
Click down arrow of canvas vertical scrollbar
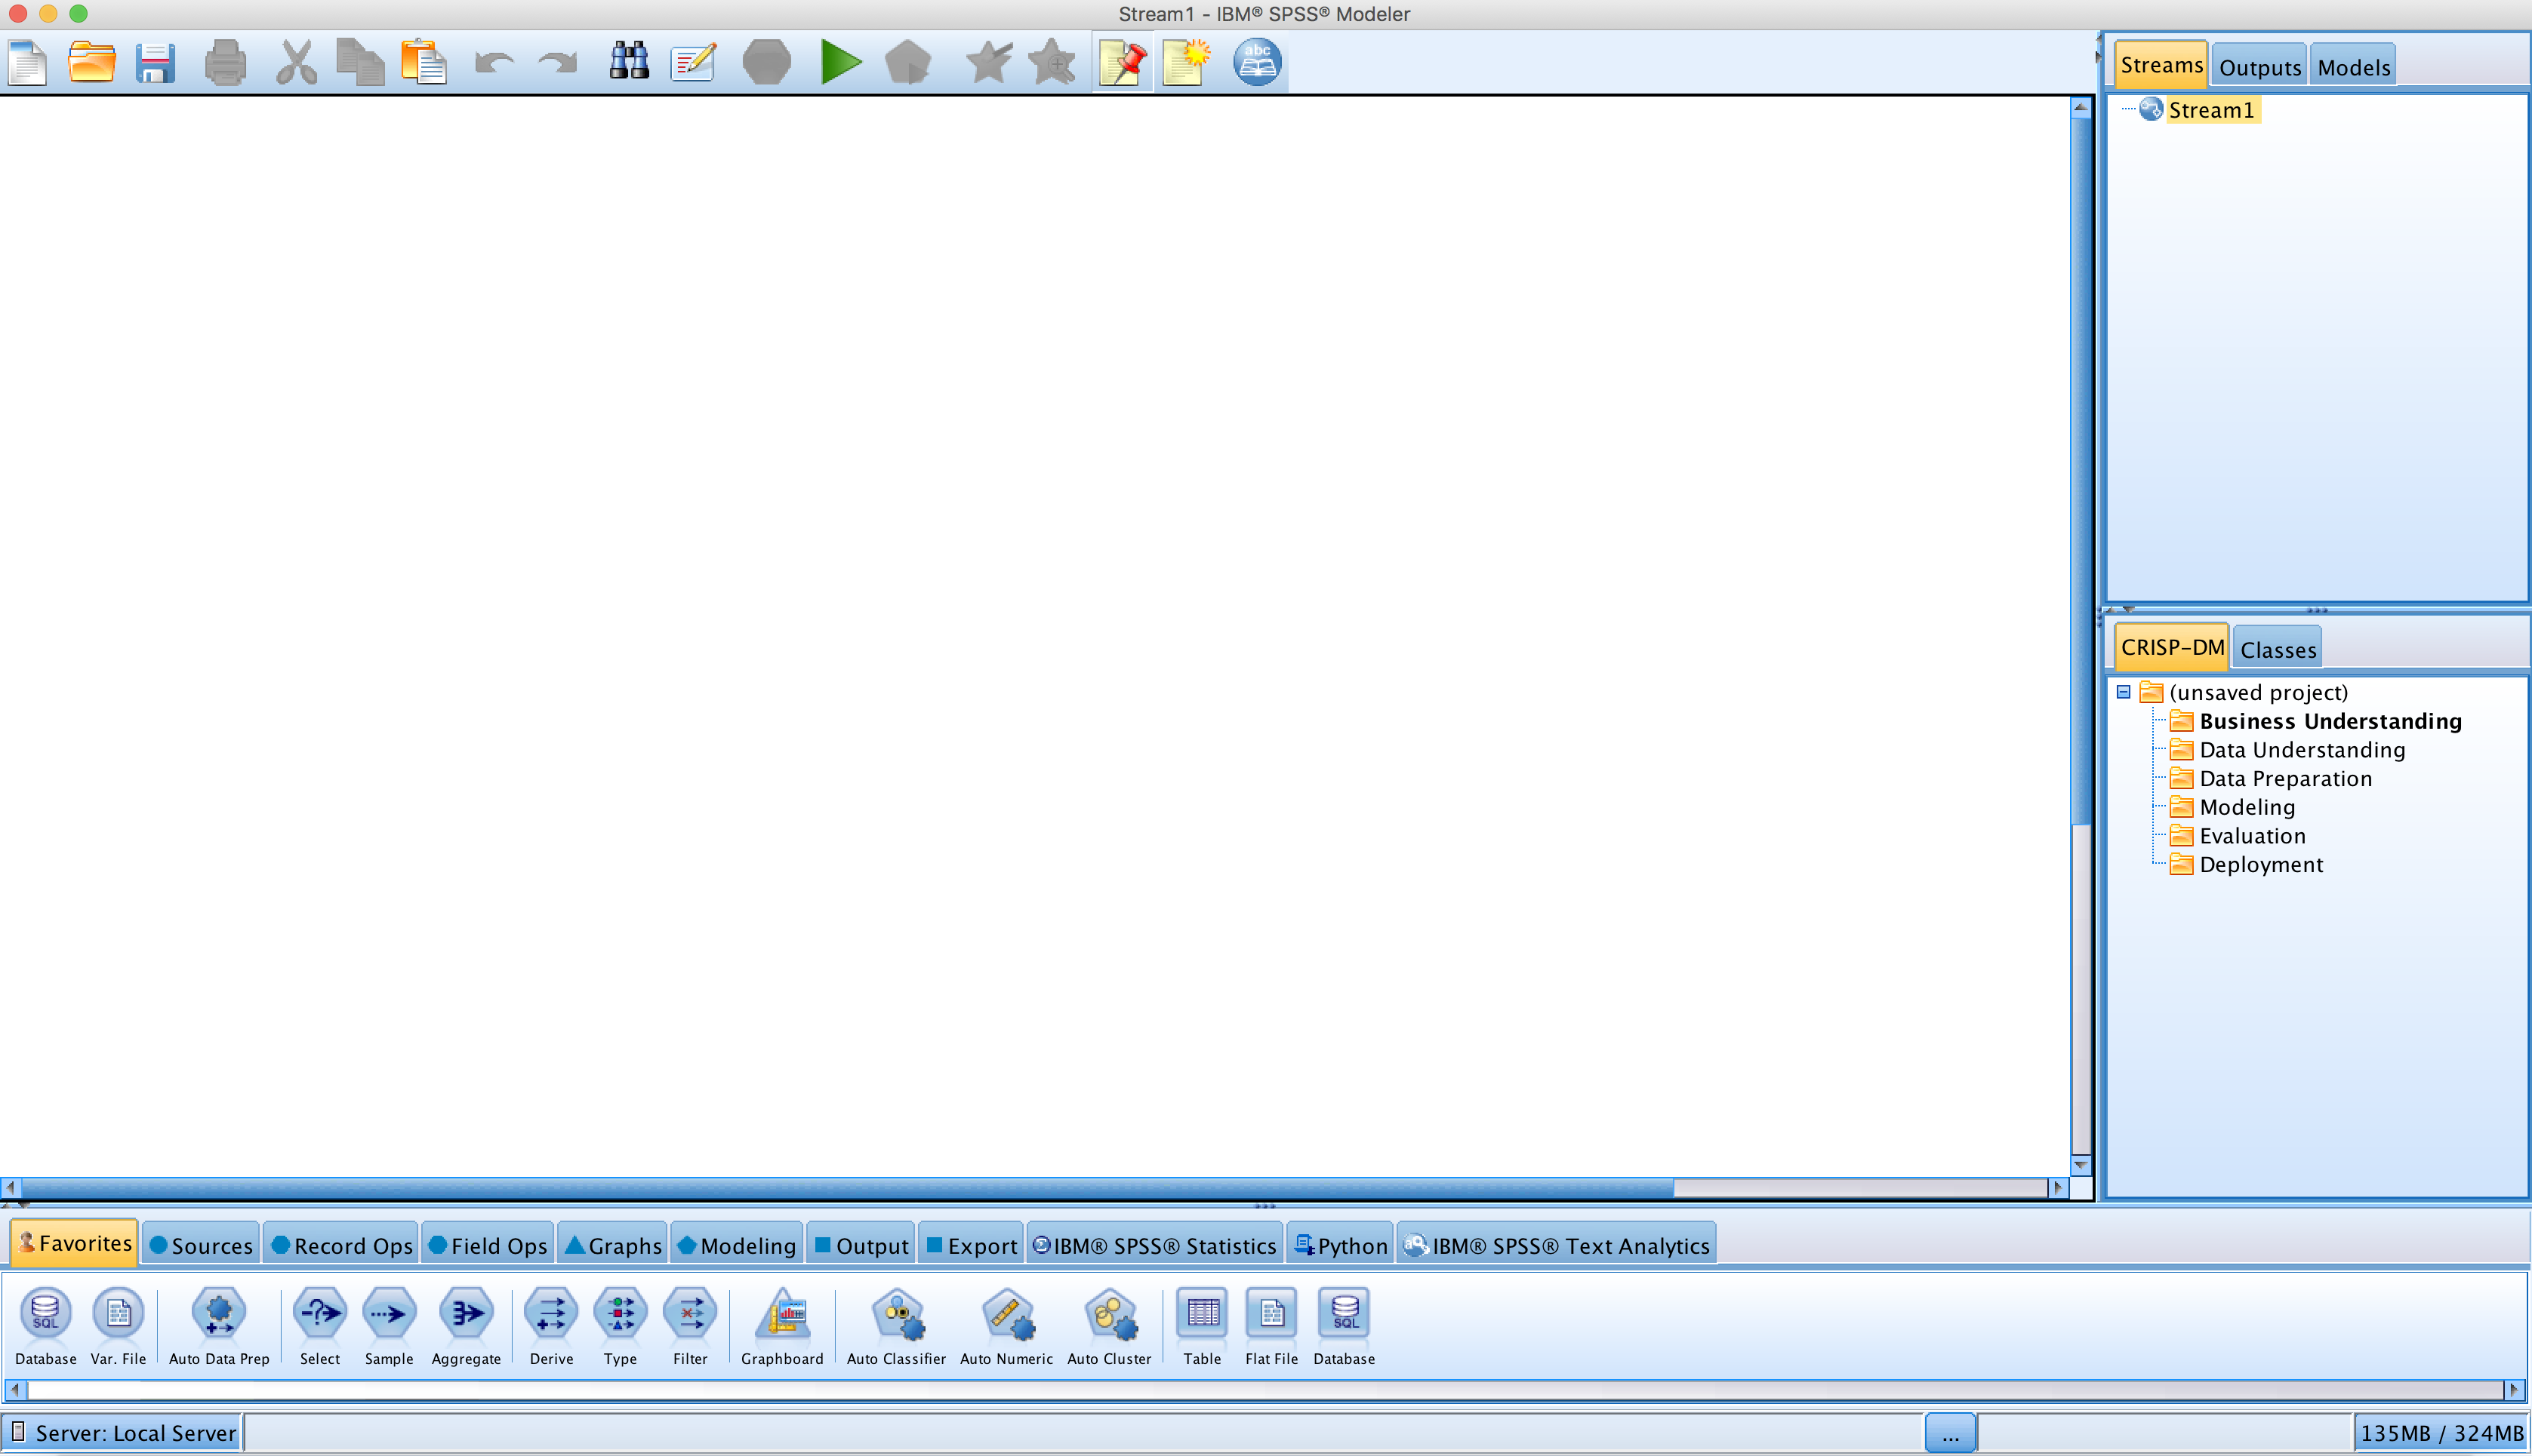(x=2081, y=1165)
